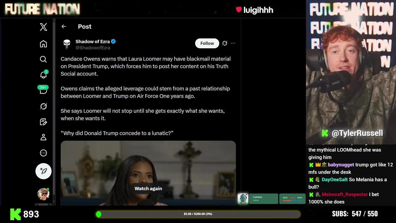This screenshot has height=223, width=396.
Task: Open the More circle-dots sidebar icon
Action: (43, 153)
